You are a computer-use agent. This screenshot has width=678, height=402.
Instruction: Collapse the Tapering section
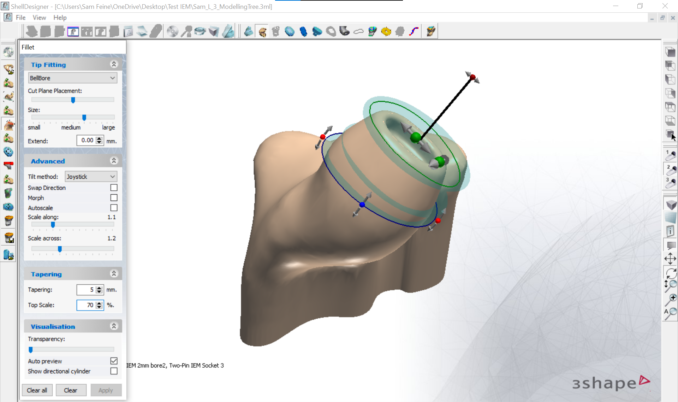(x=114, y=274)
